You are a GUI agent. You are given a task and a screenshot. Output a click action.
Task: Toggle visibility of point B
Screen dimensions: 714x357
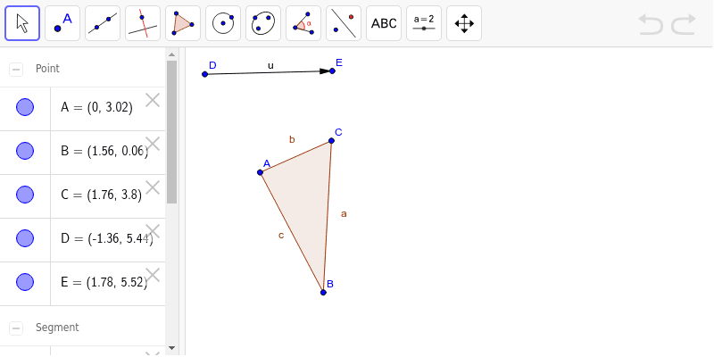click(25, 151)
